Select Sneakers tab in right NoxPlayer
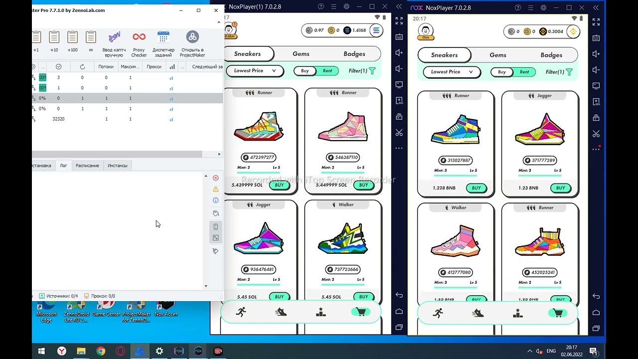 444,55
